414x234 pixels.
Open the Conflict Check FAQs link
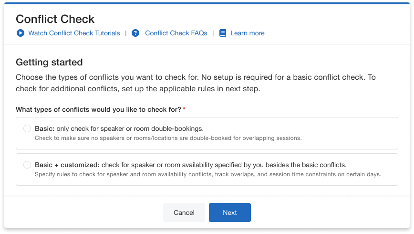pyautogui.click(x=176, y=33)
